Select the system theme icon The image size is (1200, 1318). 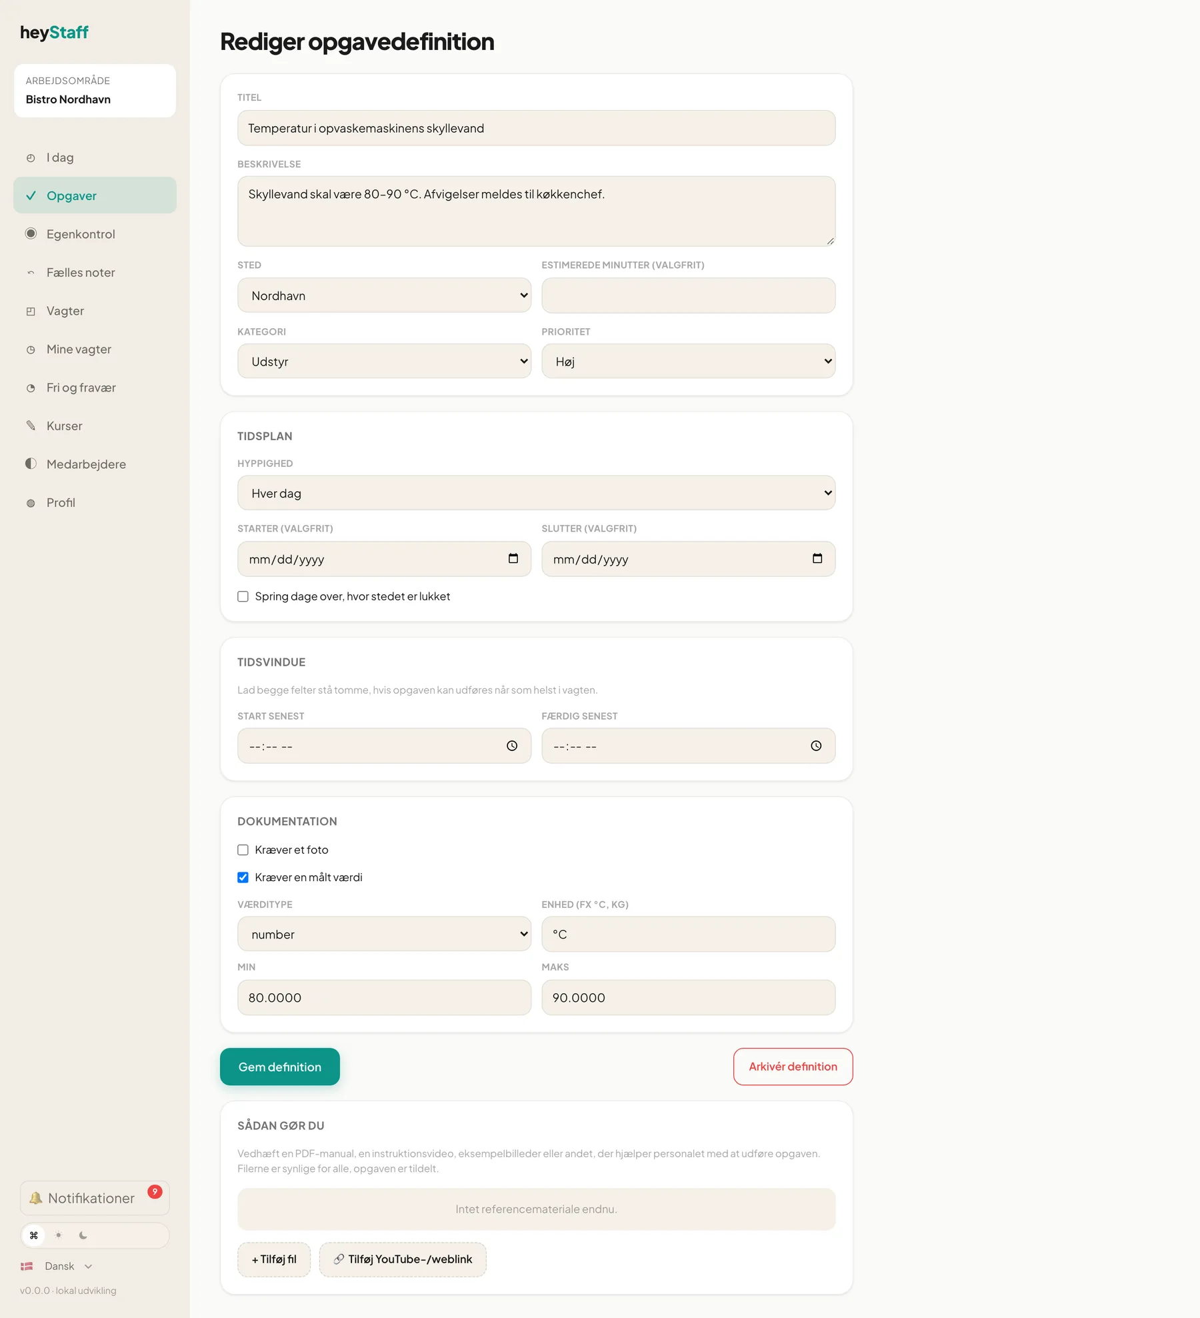pyautogui.click(x=34, y=1235)
